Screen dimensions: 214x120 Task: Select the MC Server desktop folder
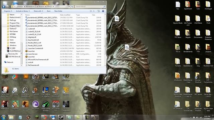coord(198,91)
